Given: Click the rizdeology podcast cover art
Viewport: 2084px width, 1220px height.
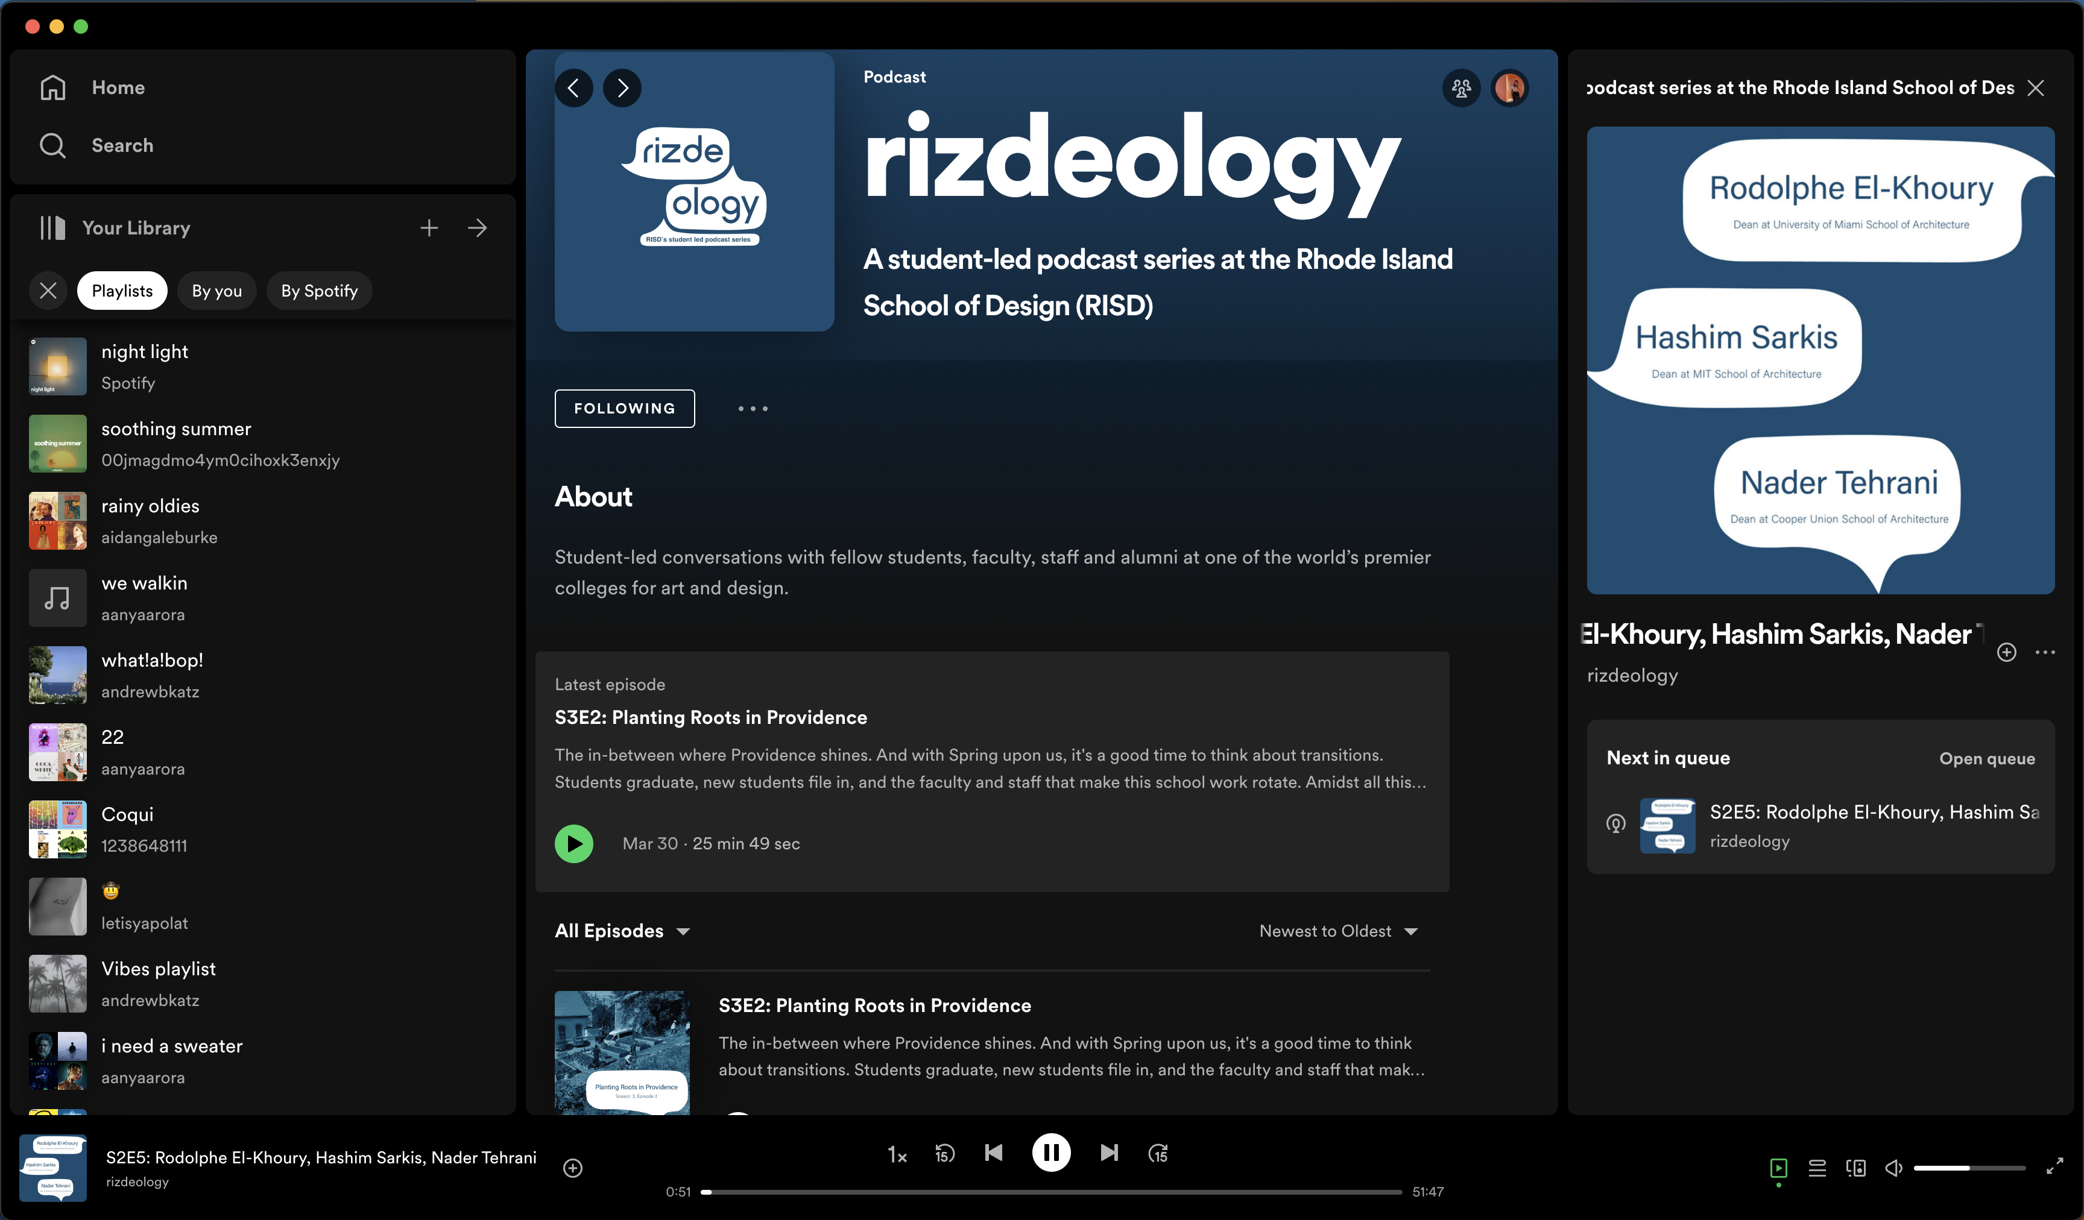Looking at the screenshot, I should tap(694, 192).
